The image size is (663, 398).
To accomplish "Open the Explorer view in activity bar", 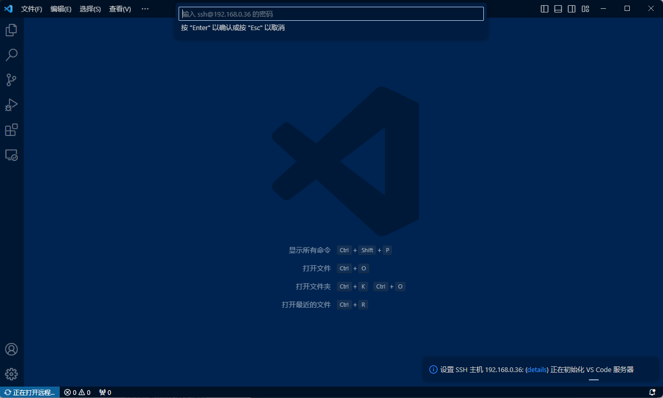I will (x=11, y=30).
